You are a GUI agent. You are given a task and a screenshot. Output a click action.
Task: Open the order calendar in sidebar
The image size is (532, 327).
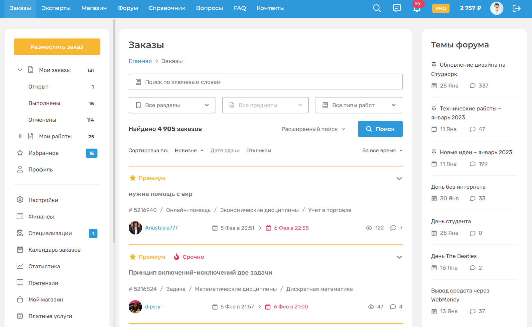[20, 250]
